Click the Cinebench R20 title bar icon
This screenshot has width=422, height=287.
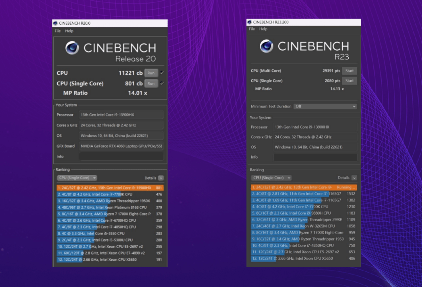55,23
